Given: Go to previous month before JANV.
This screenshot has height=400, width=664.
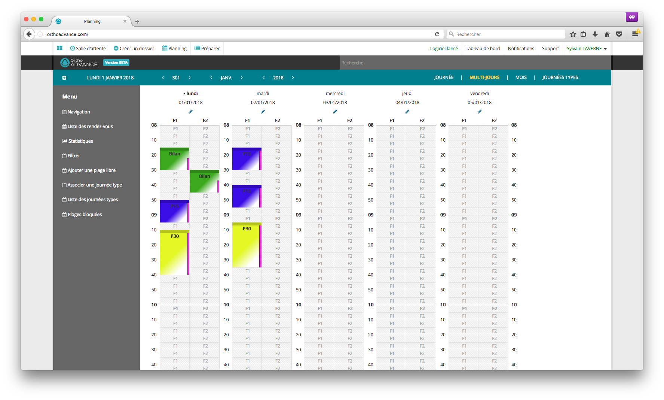Looking at the screenshot, I should 211,78.
